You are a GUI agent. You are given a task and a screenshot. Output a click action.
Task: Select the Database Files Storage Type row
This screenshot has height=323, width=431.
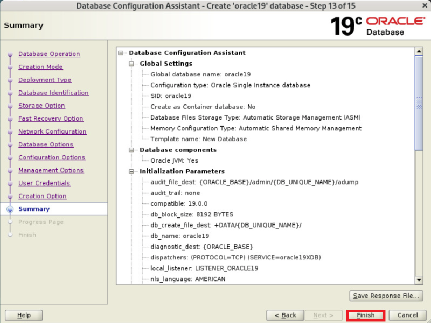pos(255,117)
